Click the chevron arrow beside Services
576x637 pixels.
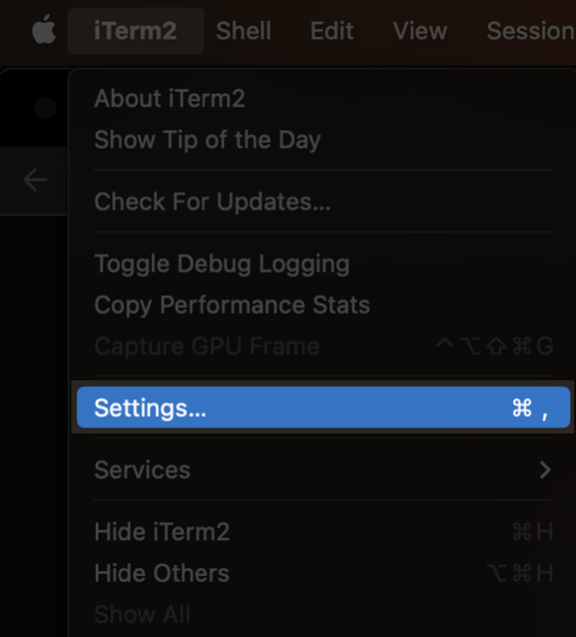pyautogui.click(x=545, y=470)
